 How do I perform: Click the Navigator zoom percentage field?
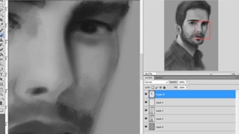pyautogui.click(x=150, y=74)
